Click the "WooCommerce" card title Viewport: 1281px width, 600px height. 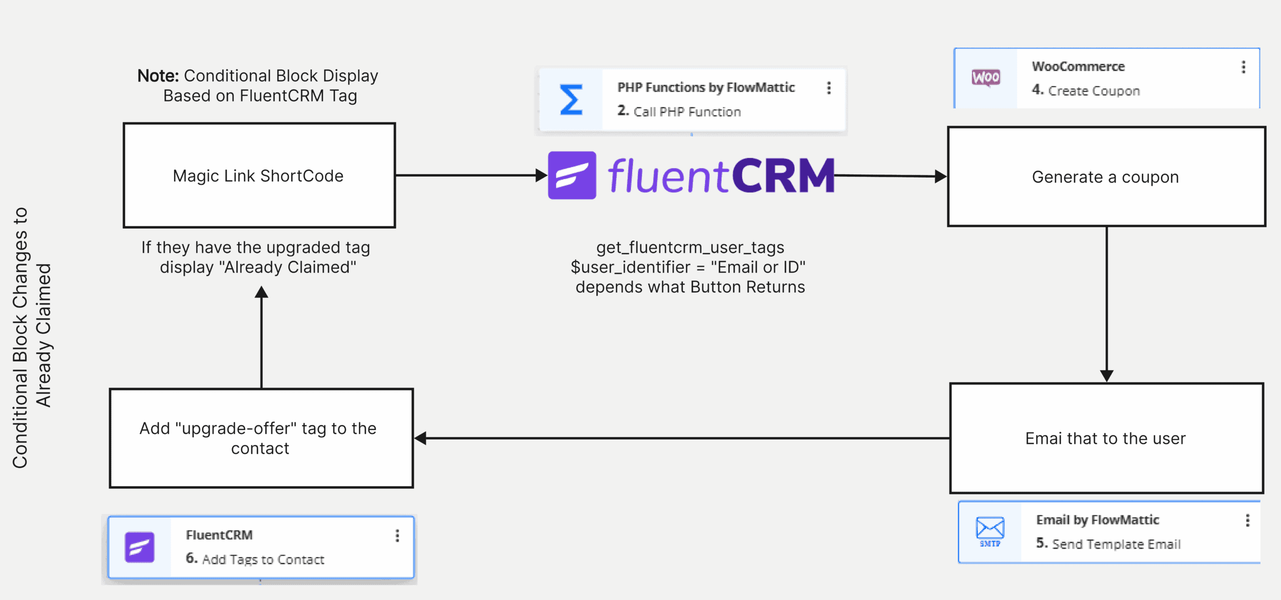1078,66
